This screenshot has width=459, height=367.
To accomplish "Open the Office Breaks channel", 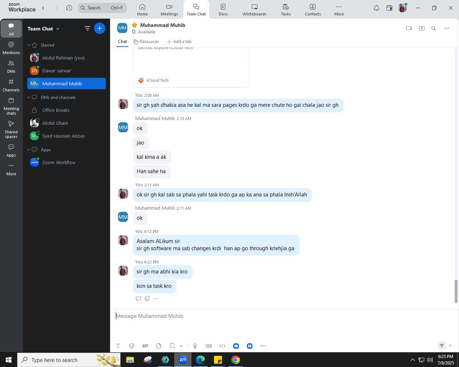I will (66, 110).
